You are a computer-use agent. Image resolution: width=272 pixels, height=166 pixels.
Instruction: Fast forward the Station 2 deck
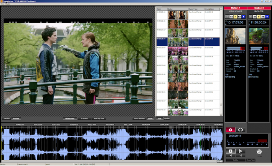click(x=263, y=17)
